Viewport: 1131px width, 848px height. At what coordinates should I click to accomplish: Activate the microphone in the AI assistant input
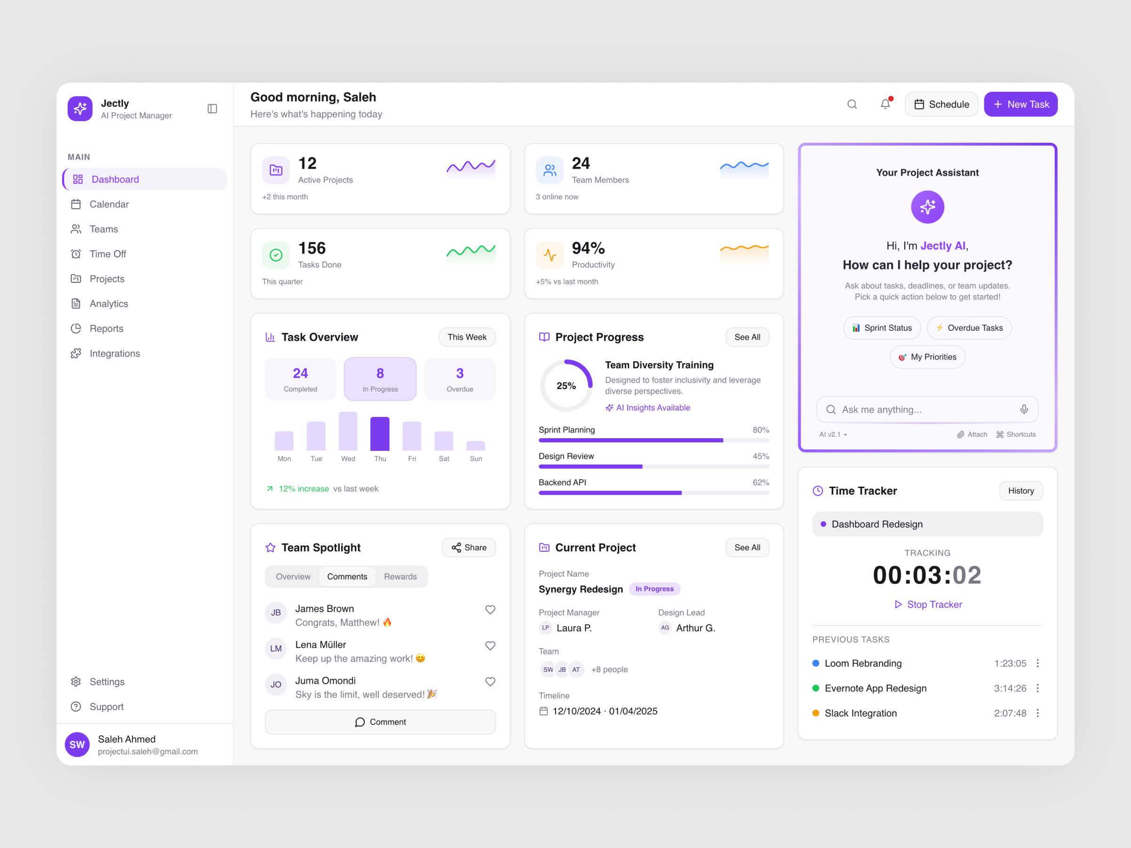click(1024, 409)
